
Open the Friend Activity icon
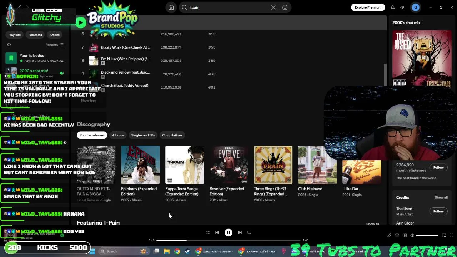[402, 7]
